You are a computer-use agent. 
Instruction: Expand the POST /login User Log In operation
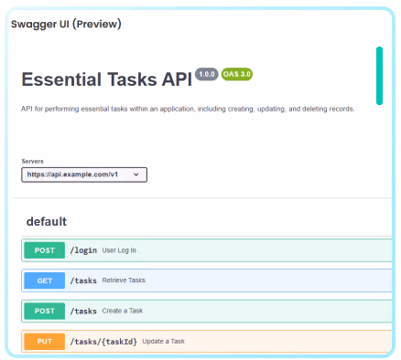pos(207,250)
